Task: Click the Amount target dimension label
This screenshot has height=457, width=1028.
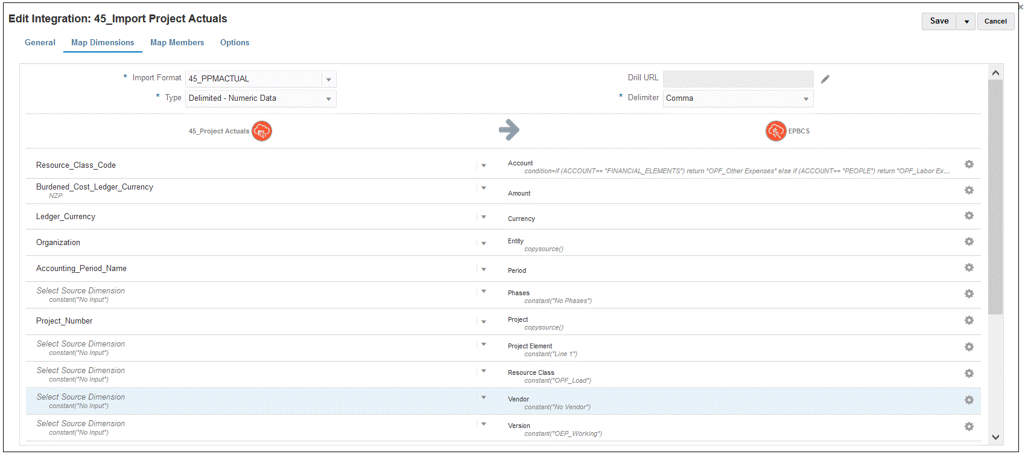Action: pyautogui.click(x=519, y=193)
